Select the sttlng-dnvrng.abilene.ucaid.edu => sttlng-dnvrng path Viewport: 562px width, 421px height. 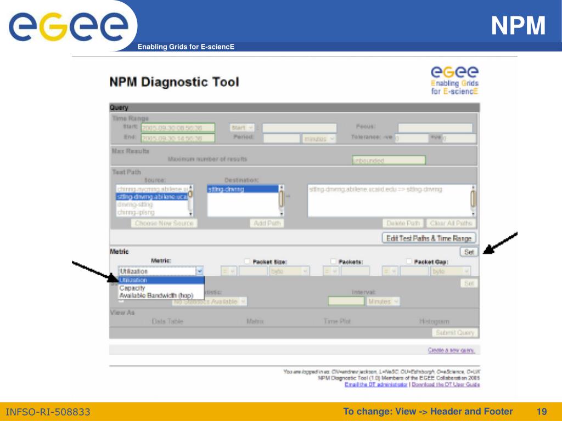click(375, 189)
